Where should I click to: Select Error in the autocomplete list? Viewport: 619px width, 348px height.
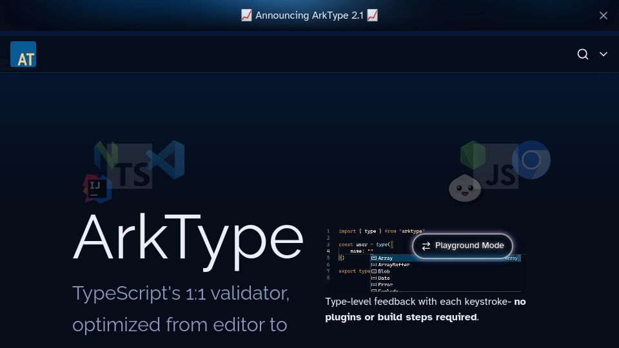tap(446, 284)
